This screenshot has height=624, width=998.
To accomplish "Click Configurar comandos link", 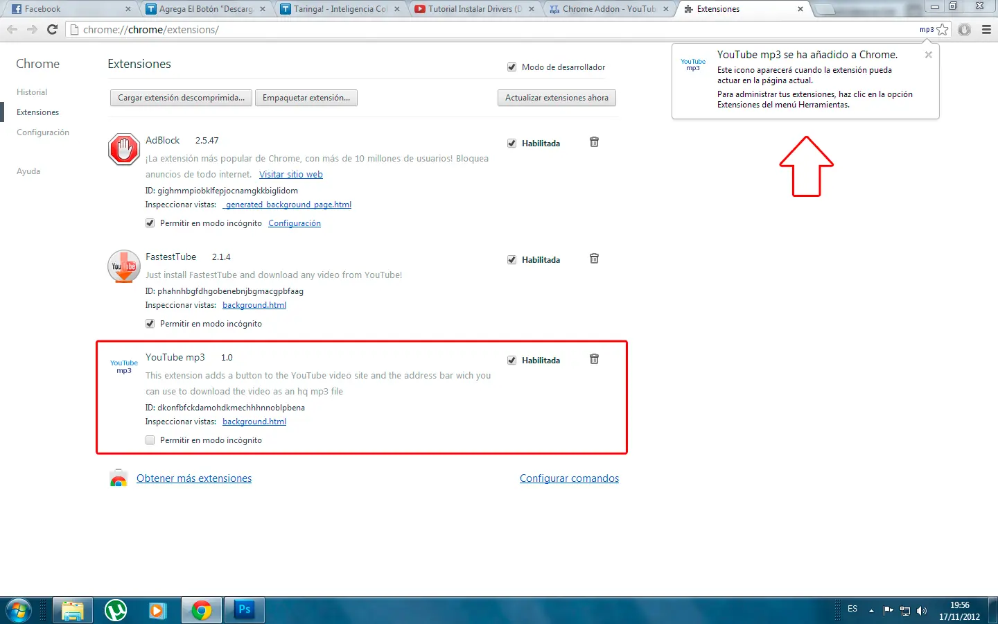I will tap(570, 478).
